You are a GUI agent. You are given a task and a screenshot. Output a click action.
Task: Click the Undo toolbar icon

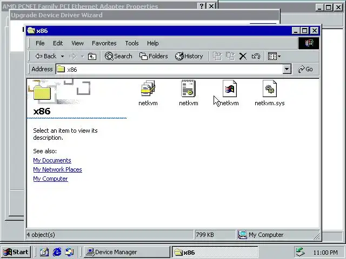point(256,56)
